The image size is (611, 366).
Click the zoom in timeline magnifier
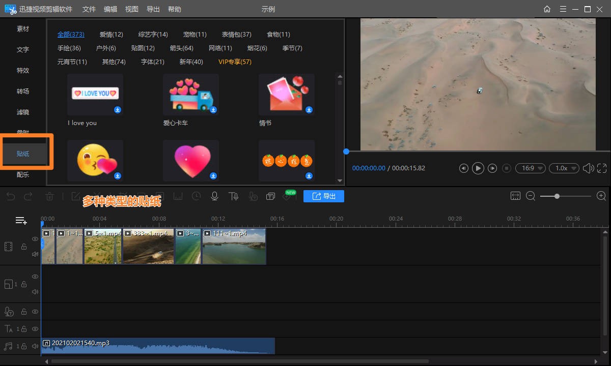coord(601,196)
